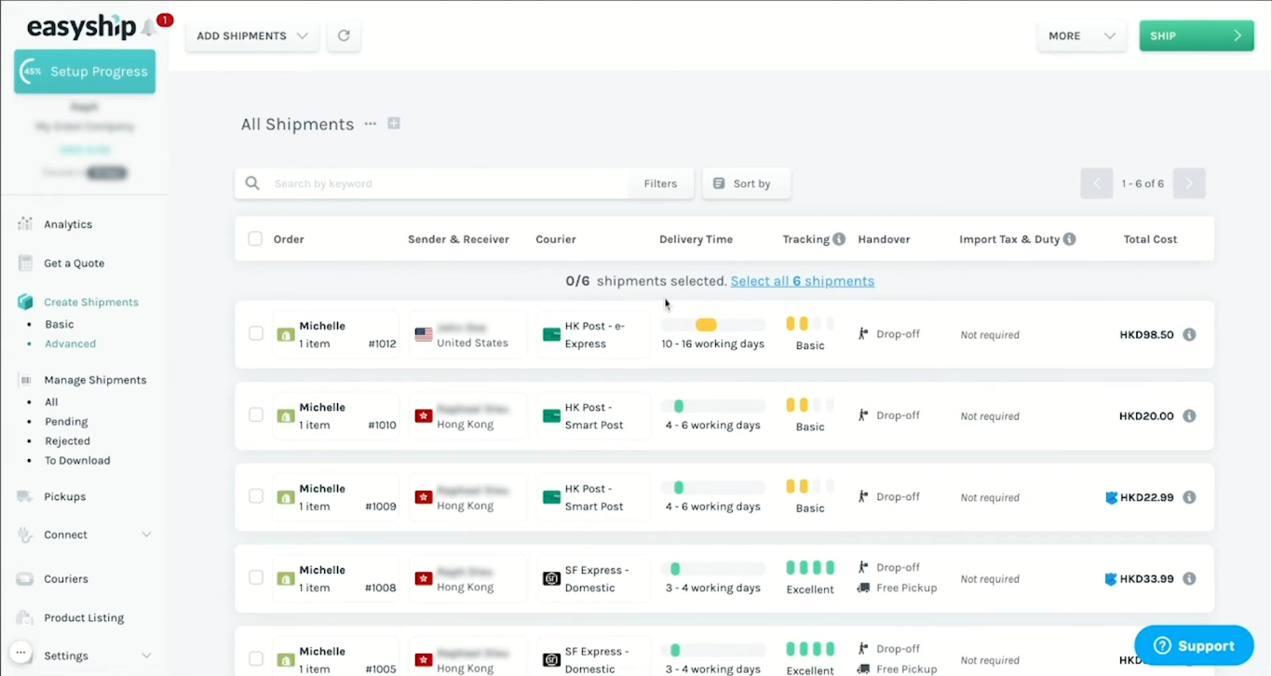Toggle the select-all checkbox in header

click(255, 239)
